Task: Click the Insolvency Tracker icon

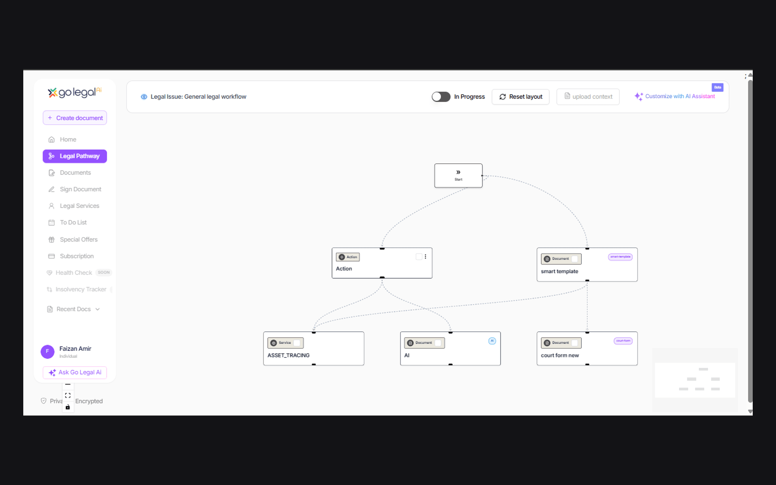Action: pyautogui.click(x=49, y=289)
